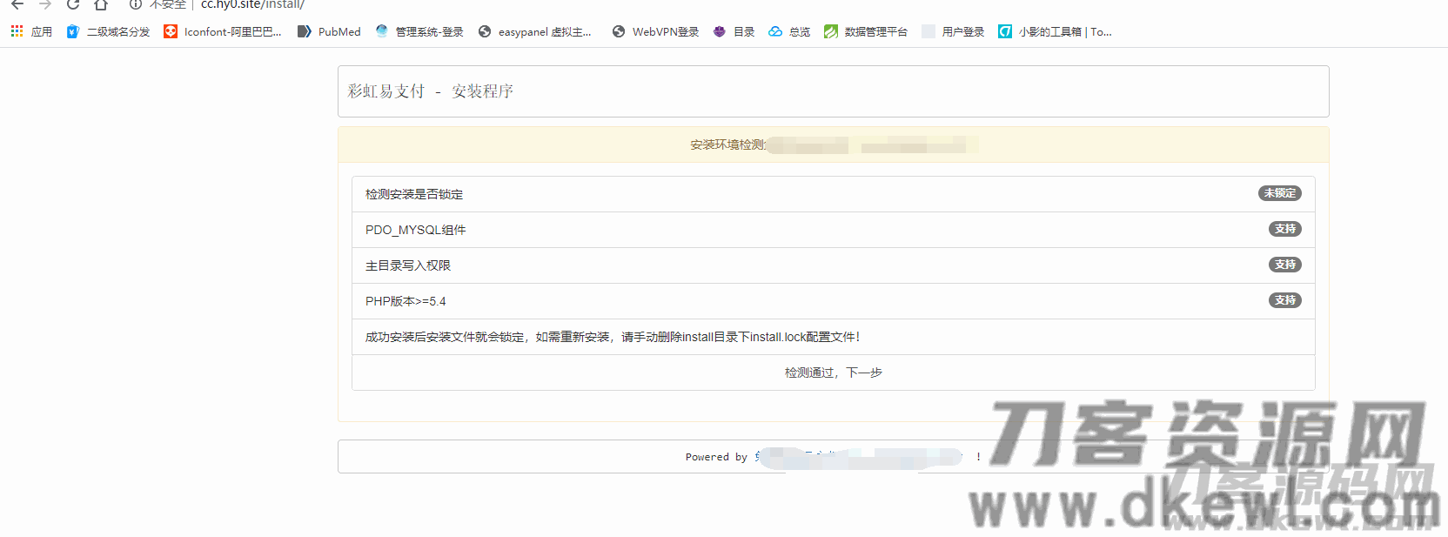The height and width of the screenshot is (537, 1448).
Task: Go to the browser home page icon
Action: pos(101,4)
